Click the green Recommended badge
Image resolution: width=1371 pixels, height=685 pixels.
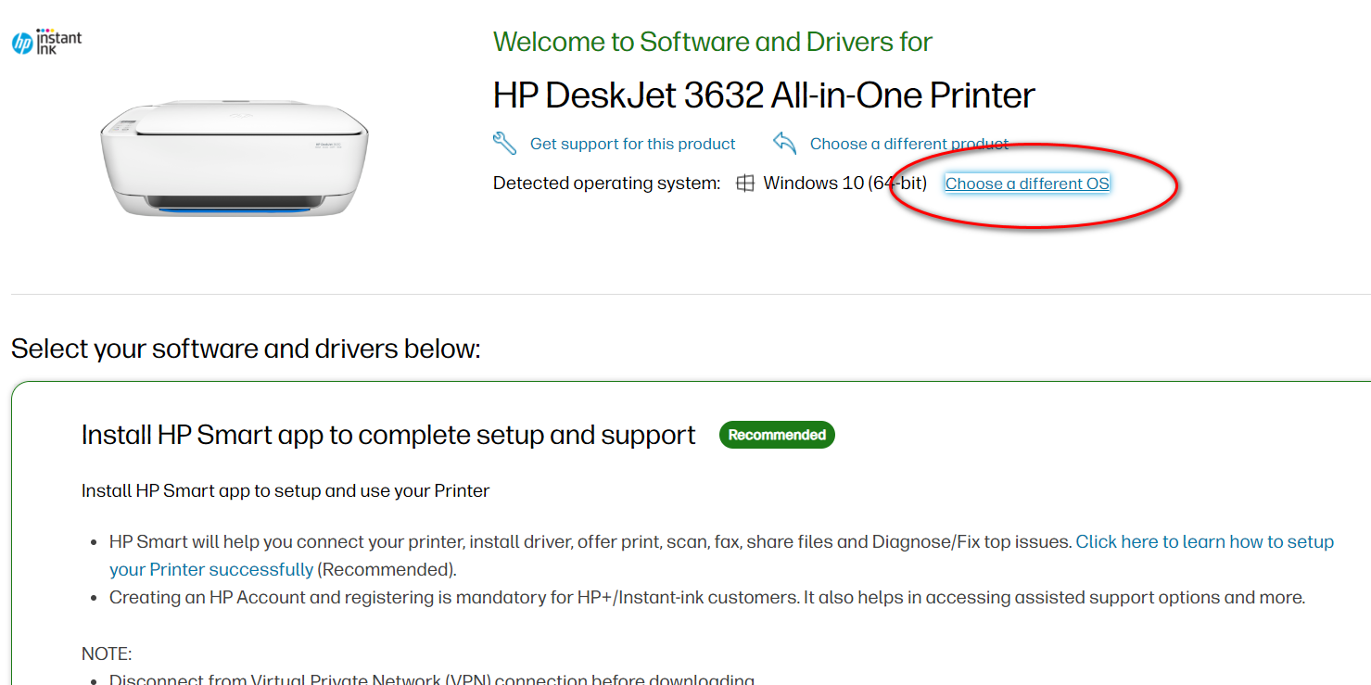(777, 435)
